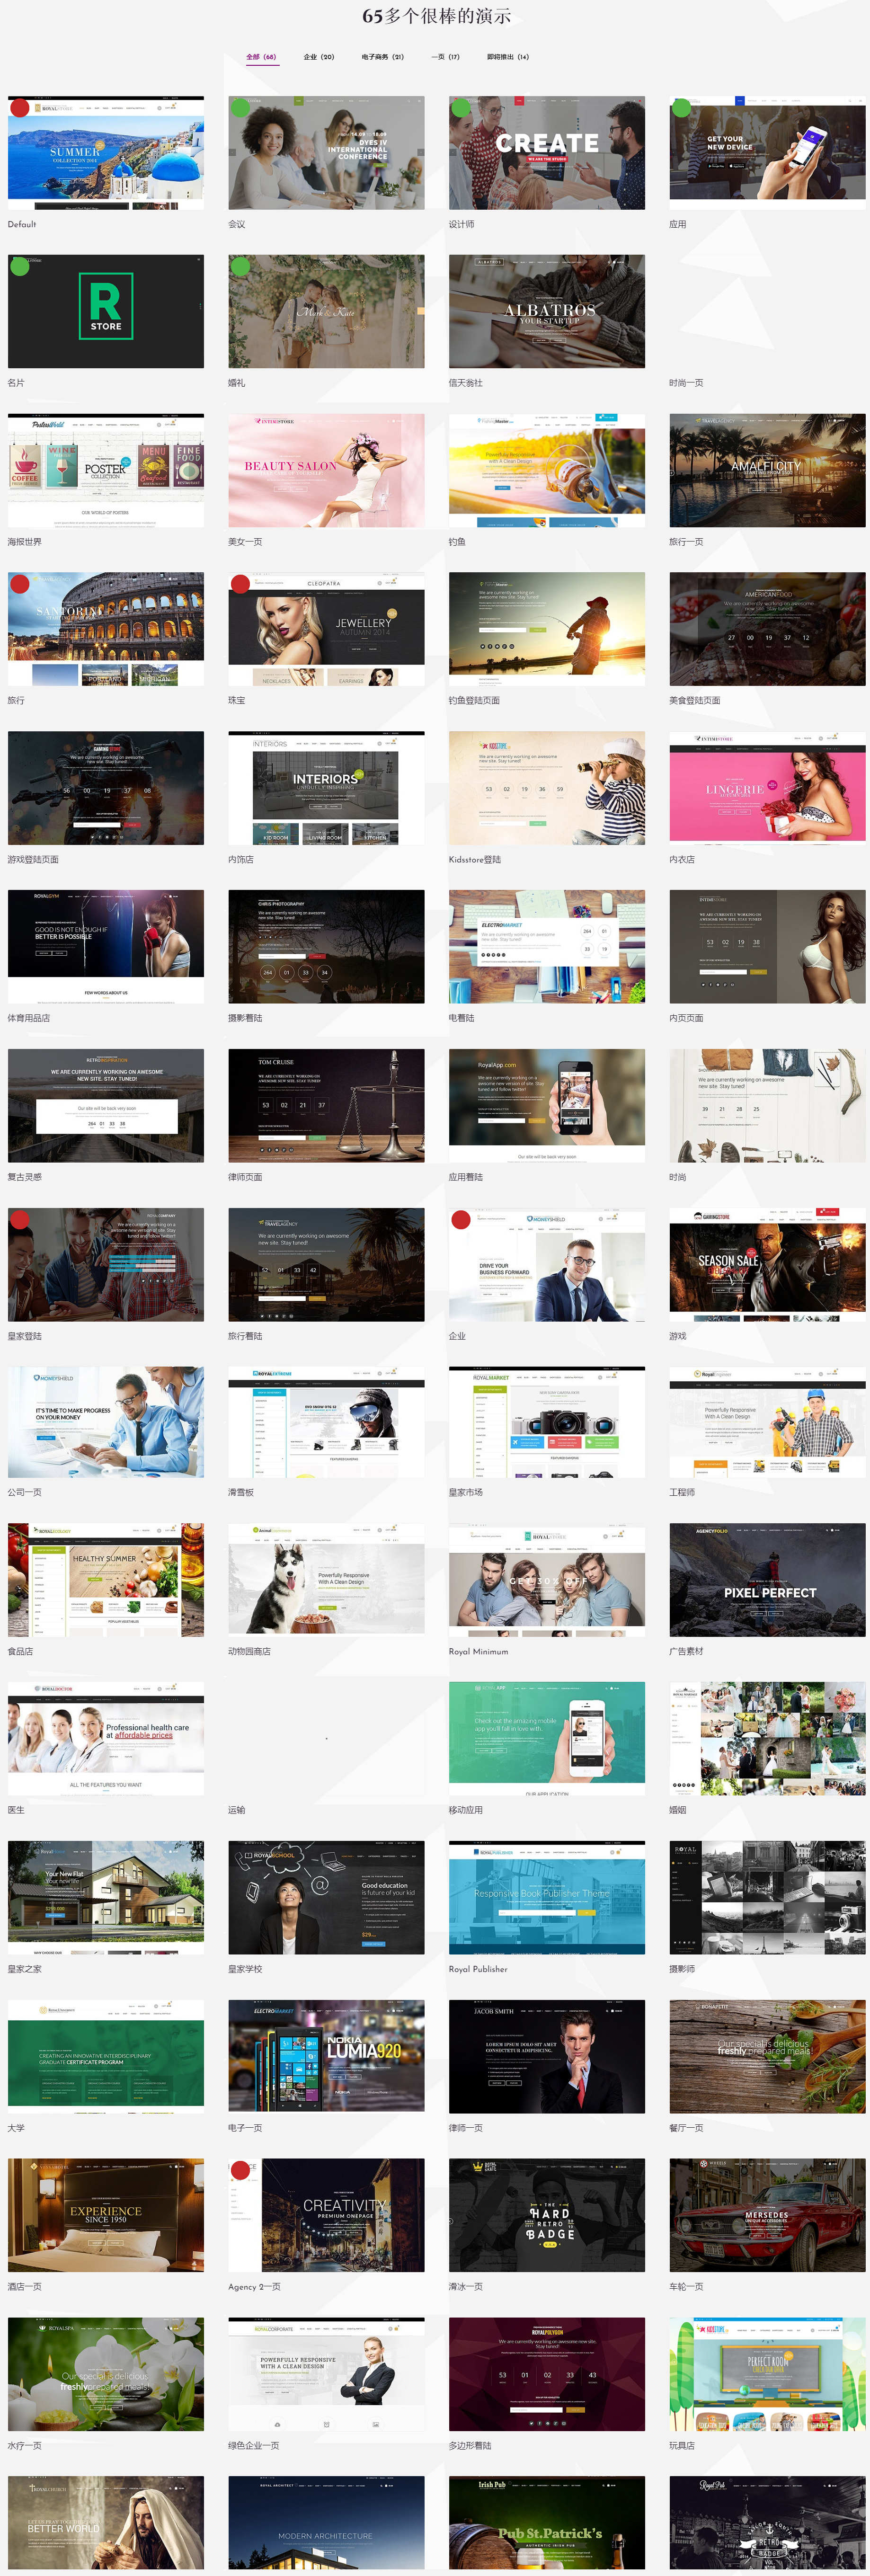Open the R Store 名片 demo thumbnail
Viewport: 870px width, 2576px height.
[x=106, y=311]
